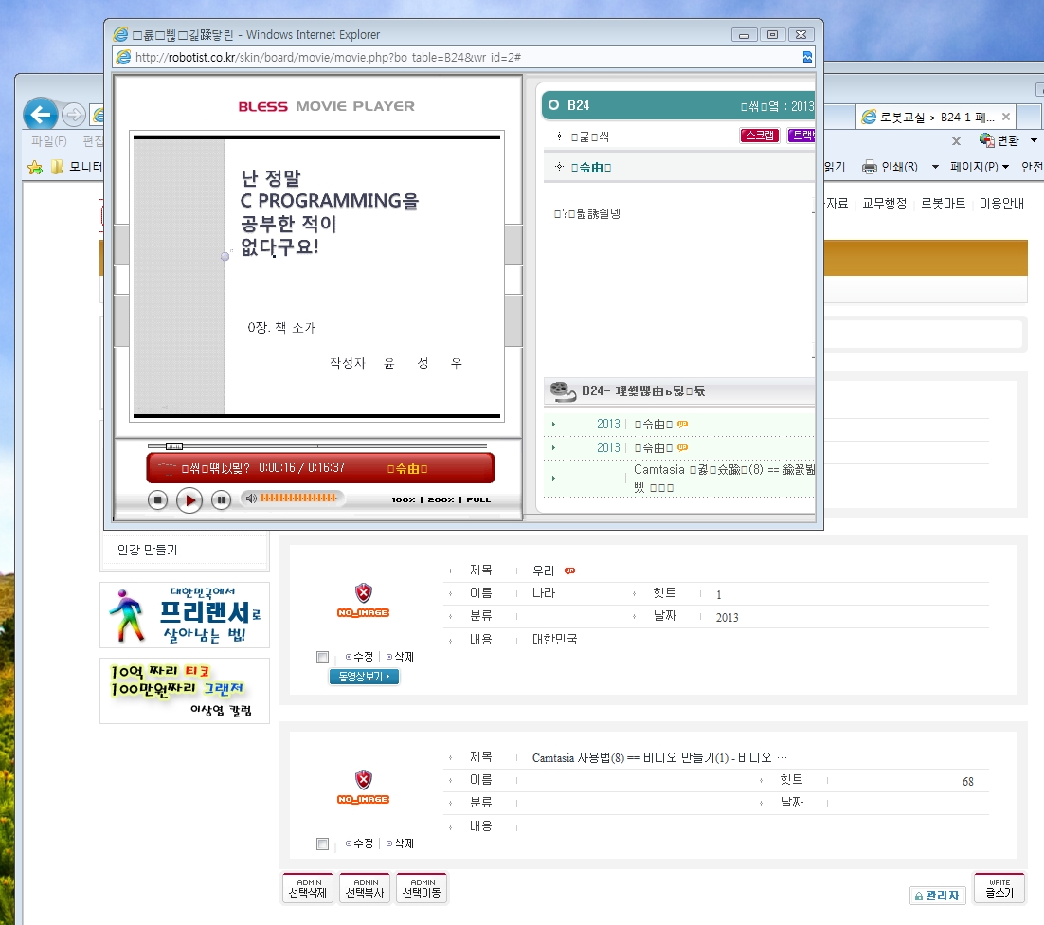Open the dropdown arrow next to 인쇄(R)
The image size is (1044, 925).
(x=935, y=167)
